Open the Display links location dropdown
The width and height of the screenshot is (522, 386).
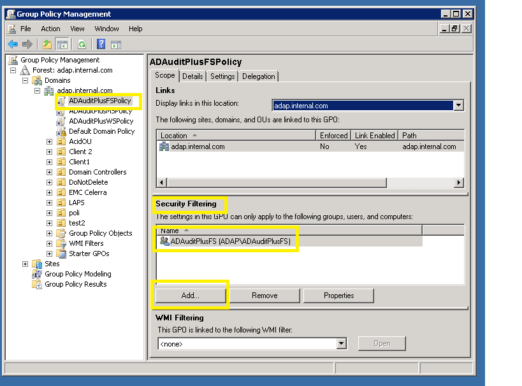click(x=458, y=106)
